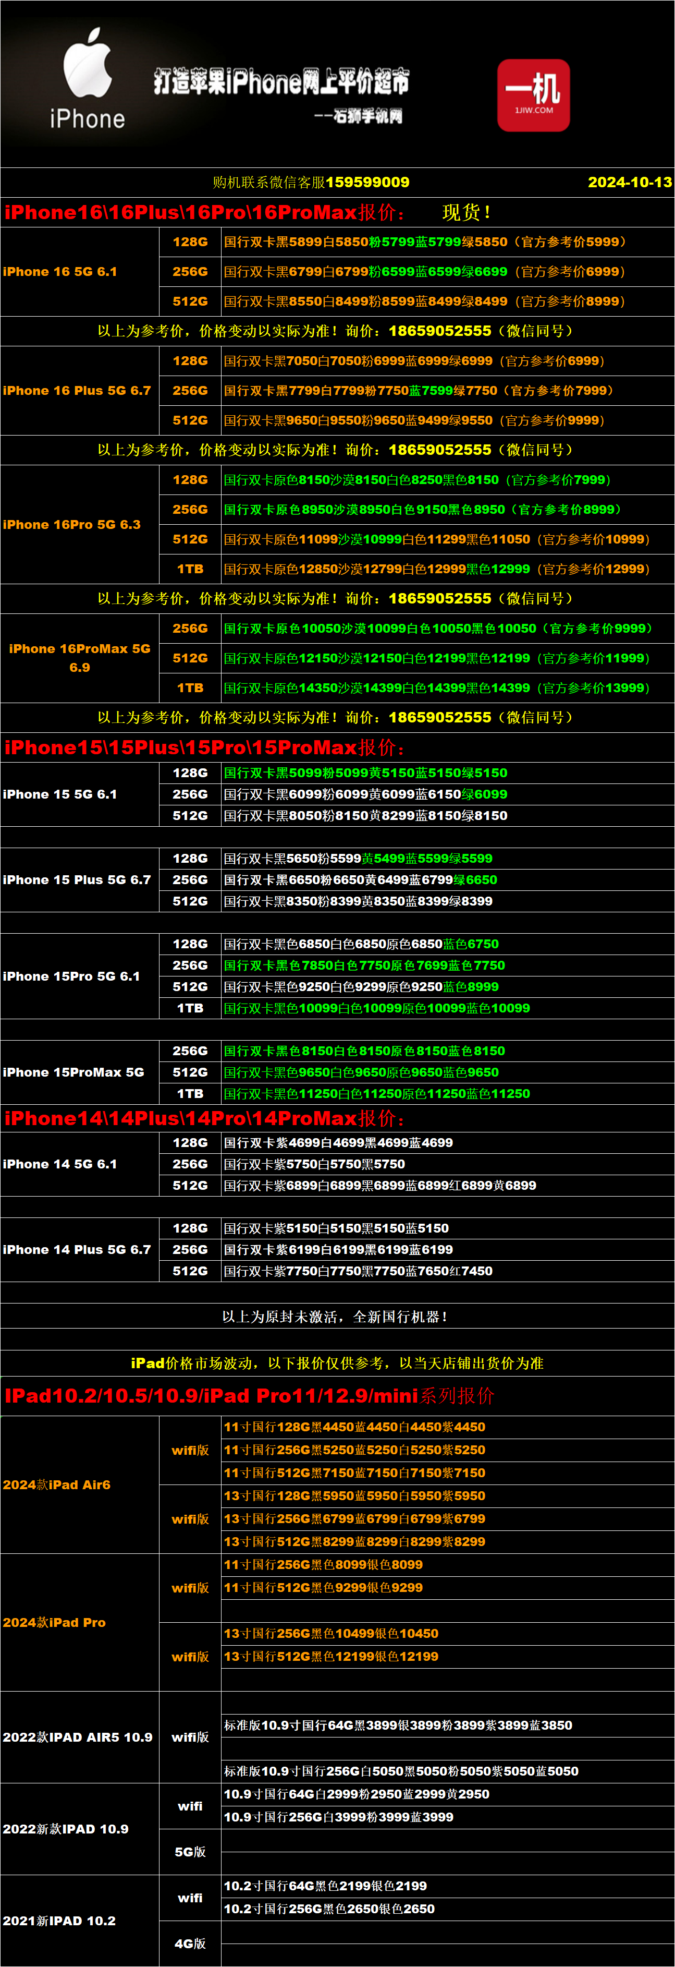675x1967 pixels.
Task: Click the IPad10.2/10.5/10.9 series heading
Action: (x=249, y=1396)
